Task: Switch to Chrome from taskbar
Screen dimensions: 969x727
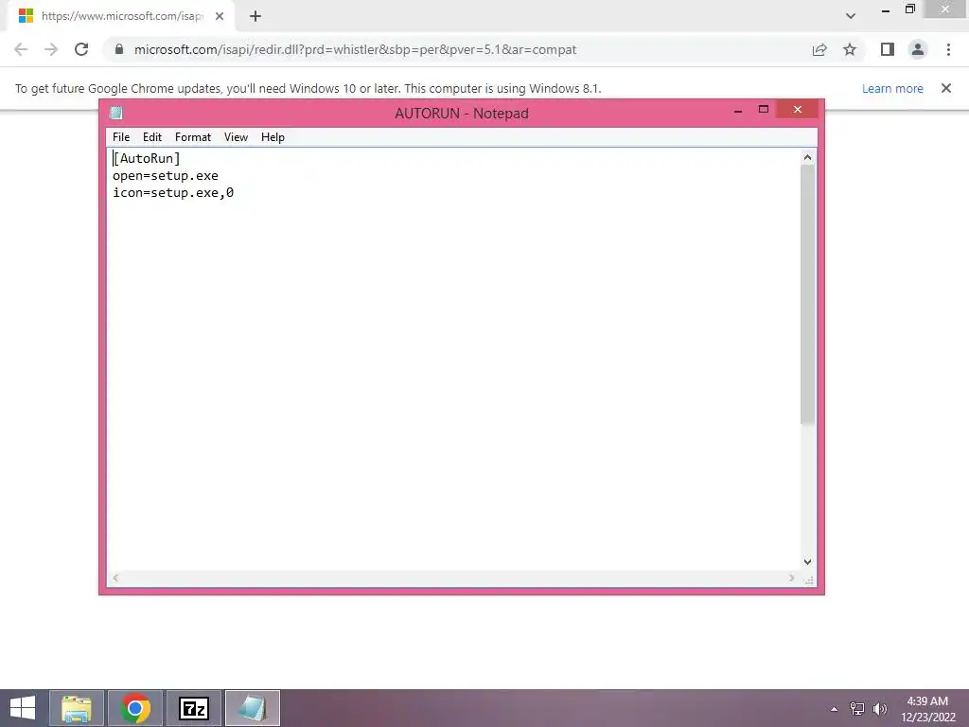Action: (x=135, y=708)
